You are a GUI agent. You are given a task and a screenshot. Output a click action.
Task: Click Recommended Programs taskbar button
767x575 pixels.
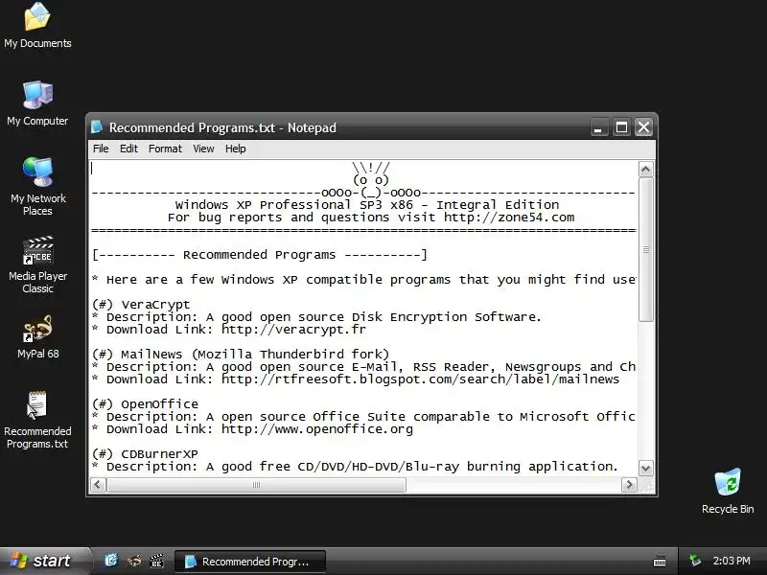(250, 562)
